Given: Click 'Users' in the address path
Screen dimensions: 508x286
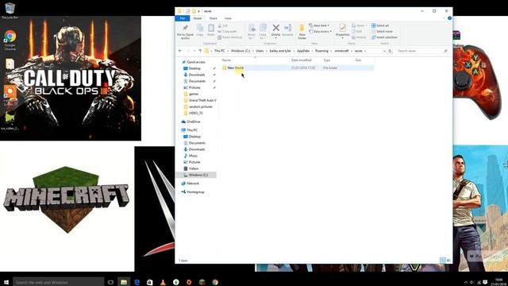Looking at the screenshot, I should coord(260,51).
